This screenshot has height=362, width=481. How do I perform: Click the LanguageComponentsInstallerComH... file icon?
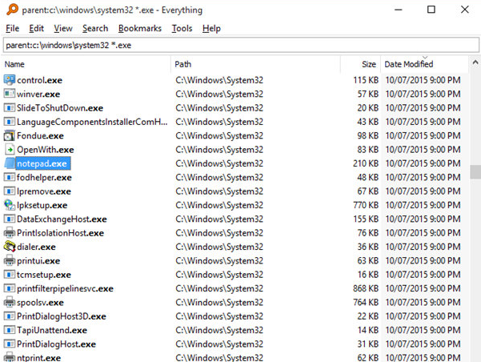(x=9, y=122)
